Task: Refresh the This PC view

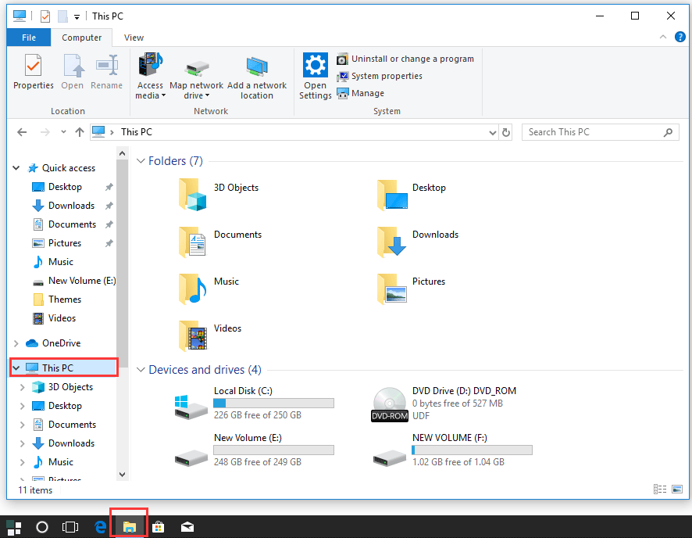Action: [506, 132]
